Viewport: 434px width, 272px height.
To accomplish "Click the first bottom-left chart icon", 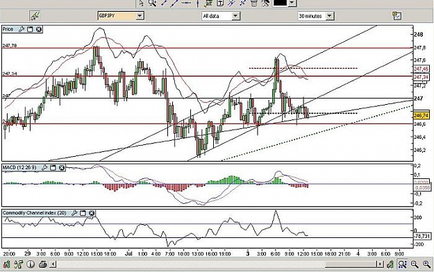I will click(x=6, y=264).
